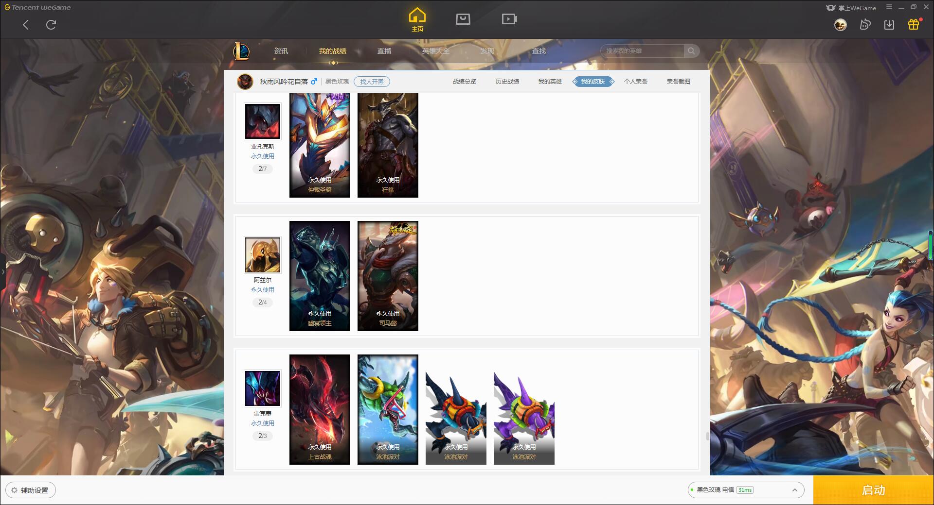Open the shop bag icon in top bar
Image resolution: width=934 pixels, height=505 pixels.
463,19
